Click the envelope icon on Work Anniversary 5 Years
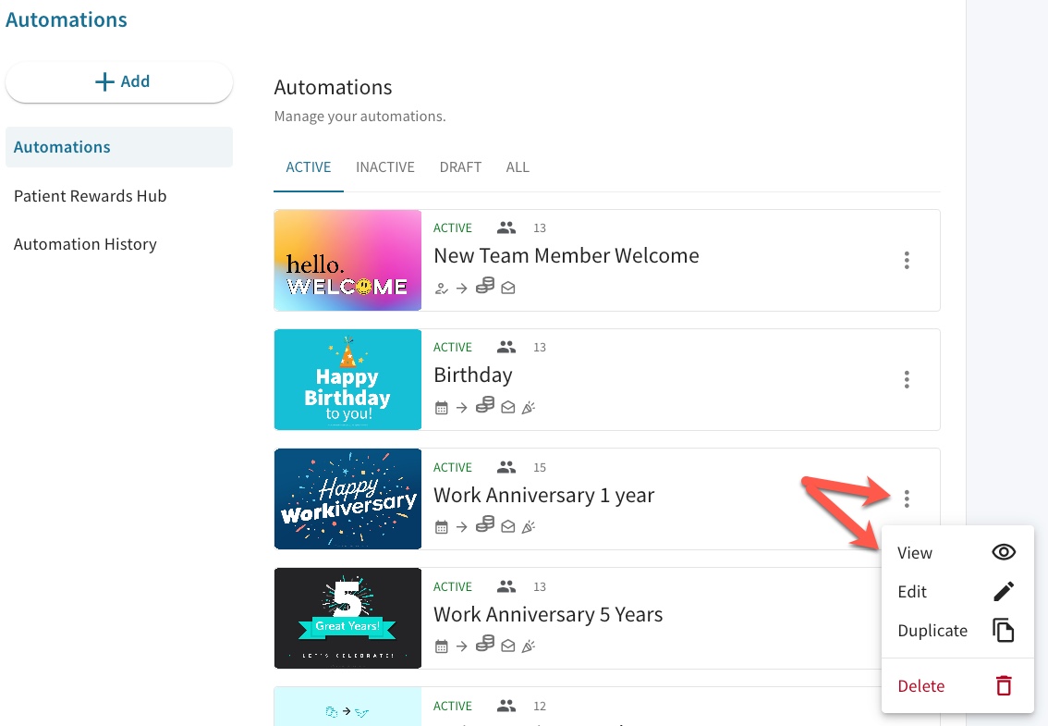Screen dimensions: 1048x726 [x=508, y=646]
